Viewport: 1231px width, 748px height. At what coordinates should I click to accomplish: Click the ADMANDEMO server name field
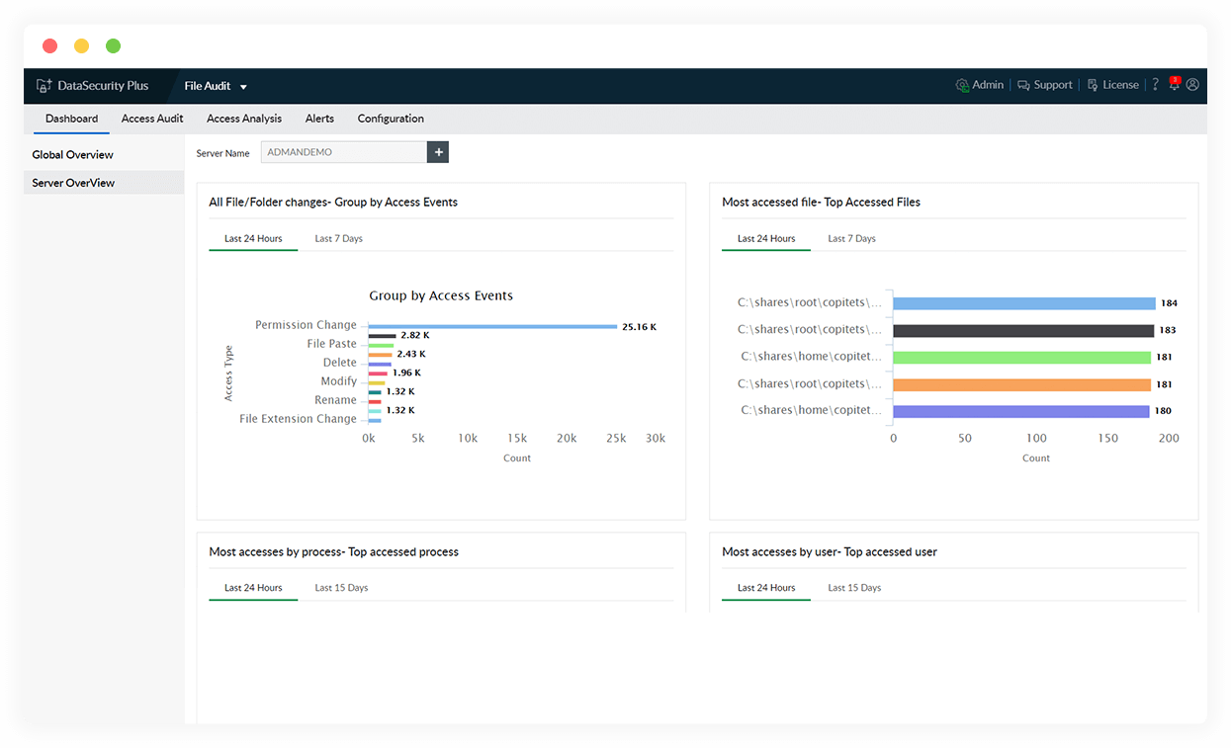(344, 152)
